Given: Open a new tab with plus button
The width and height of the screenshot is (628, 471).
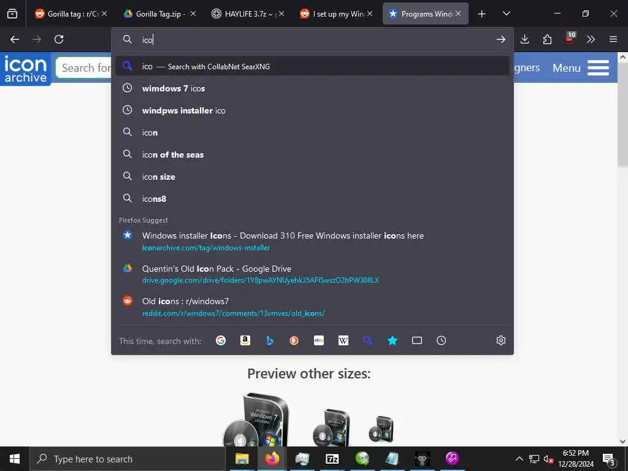Looking at the screenshot, I should pyautogui.click(x=482, y=14).
